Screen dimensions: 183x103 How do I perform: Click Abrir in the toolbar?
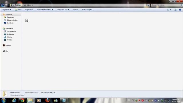[x=18, y=10]
